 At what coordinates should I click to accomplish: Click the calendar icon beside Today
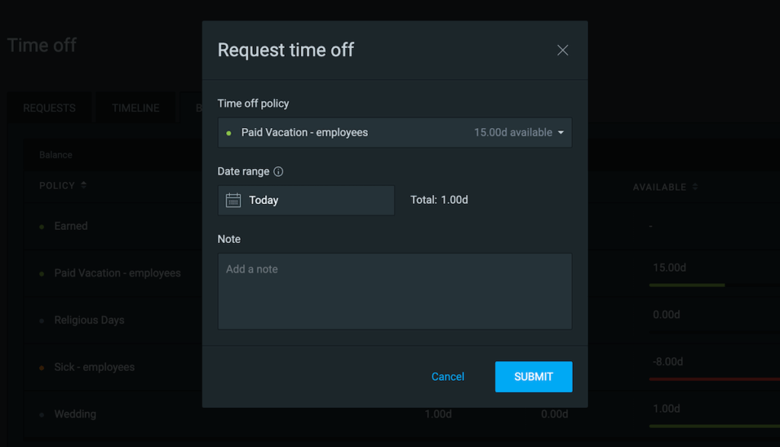click(234, 200)
